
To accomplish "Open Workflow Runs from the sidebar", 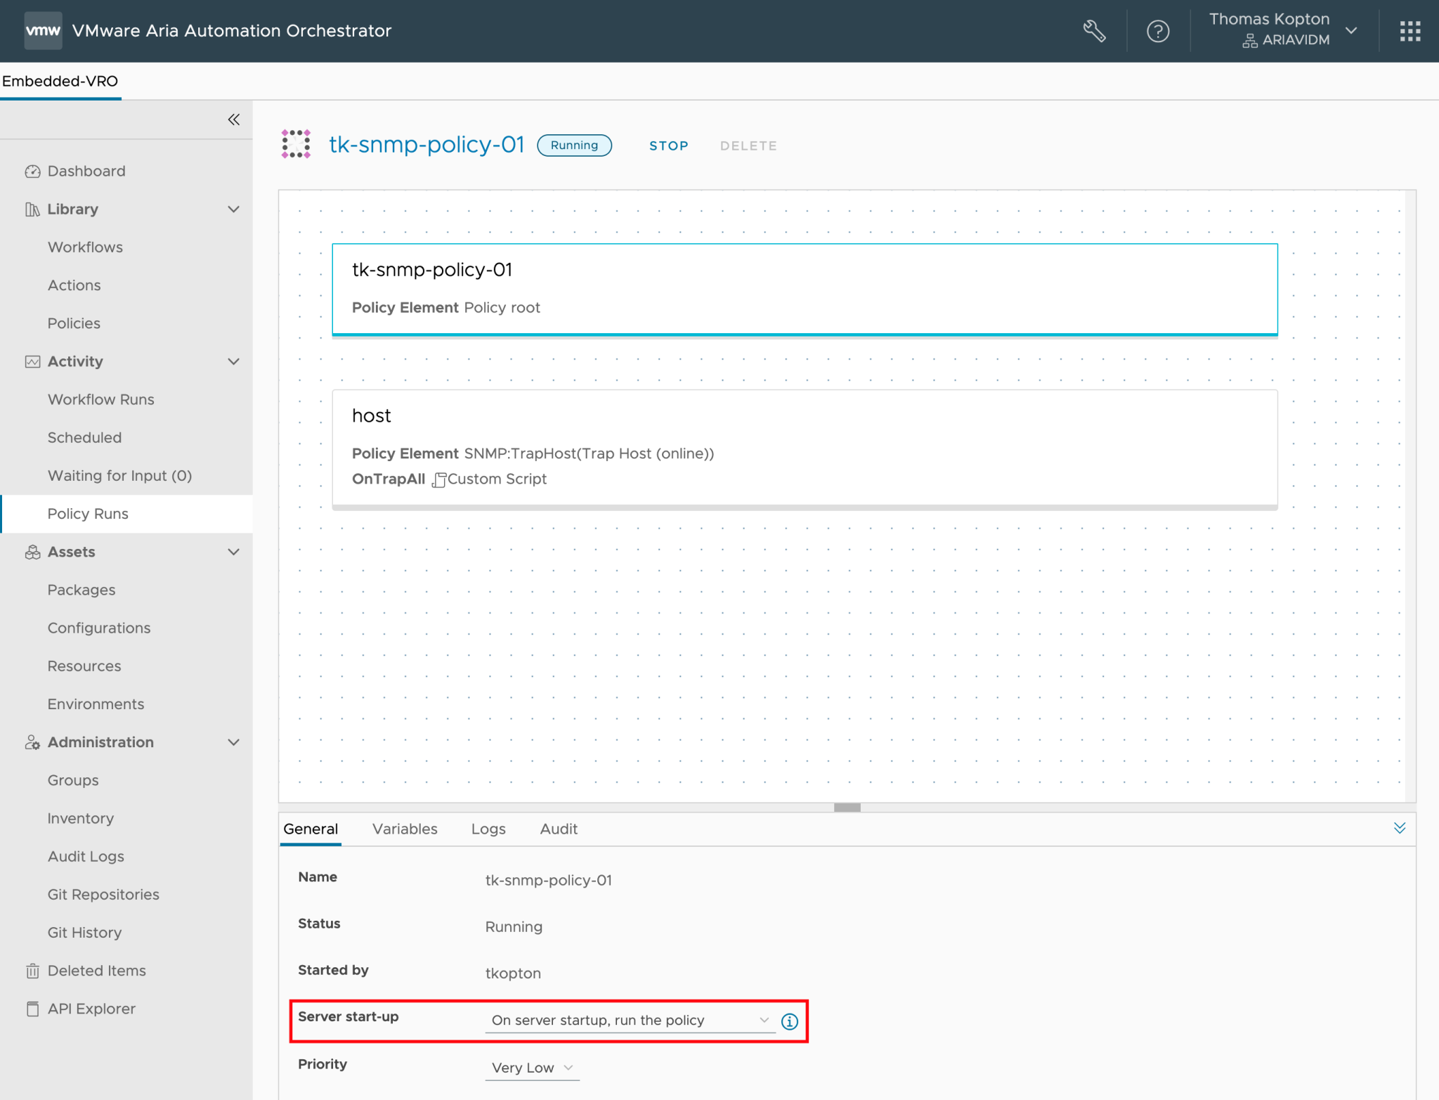I will (x=100, y=399).
